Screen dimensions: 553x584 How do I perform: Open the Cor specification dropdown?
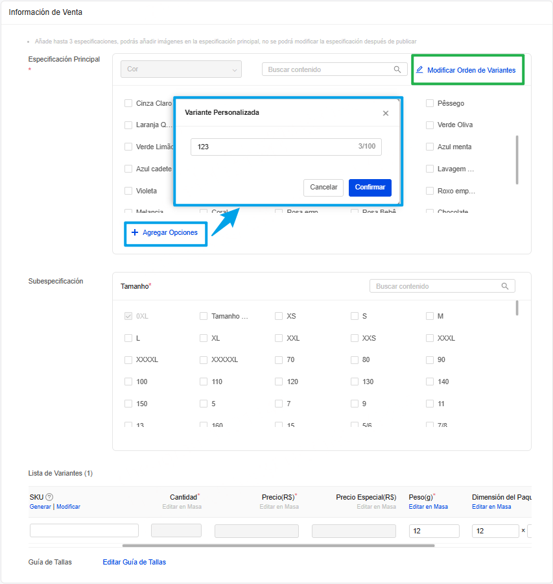[x=180, y=69]
